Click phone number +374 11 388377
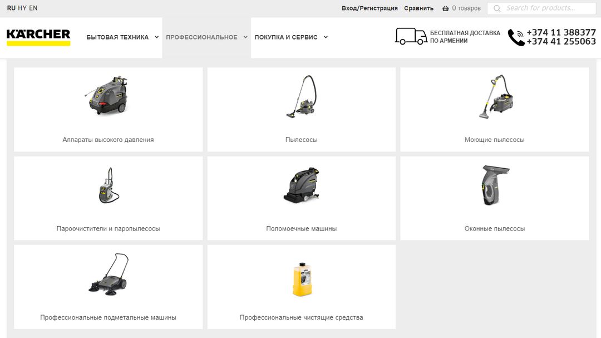 561,33
